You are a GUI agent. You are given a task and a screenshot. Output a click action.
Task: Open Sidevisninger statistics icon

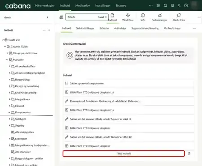[x=160, y=15]
